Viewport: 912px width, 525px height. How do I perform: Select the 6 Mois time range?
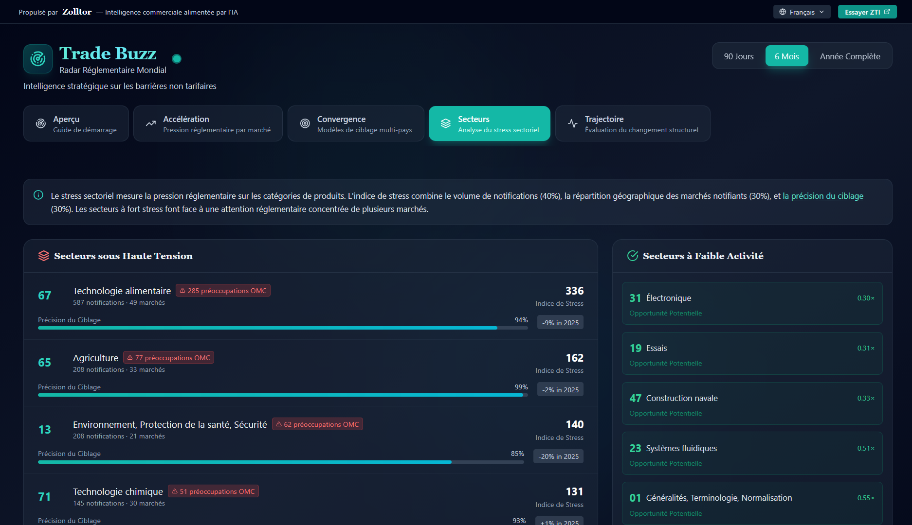[x=786, y=56]
